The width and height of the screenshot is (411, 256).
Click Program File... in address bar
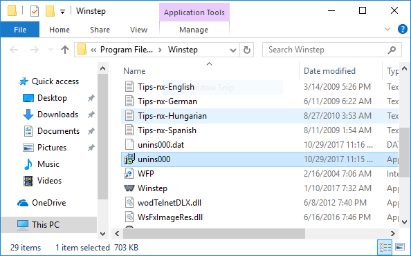127,50
